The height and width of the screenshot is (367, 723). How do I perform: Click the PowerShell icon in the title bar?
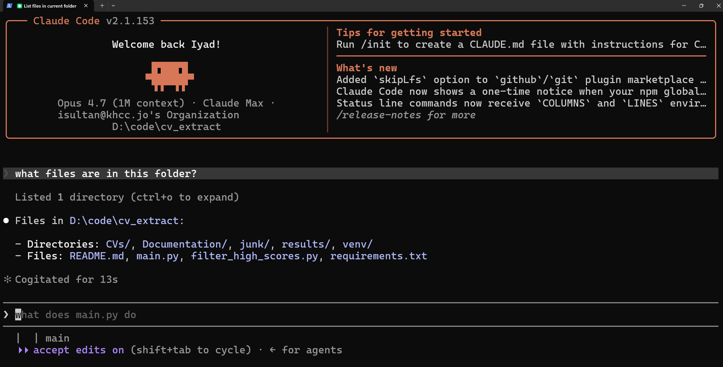pyautogui.click(x=9, y=6)
